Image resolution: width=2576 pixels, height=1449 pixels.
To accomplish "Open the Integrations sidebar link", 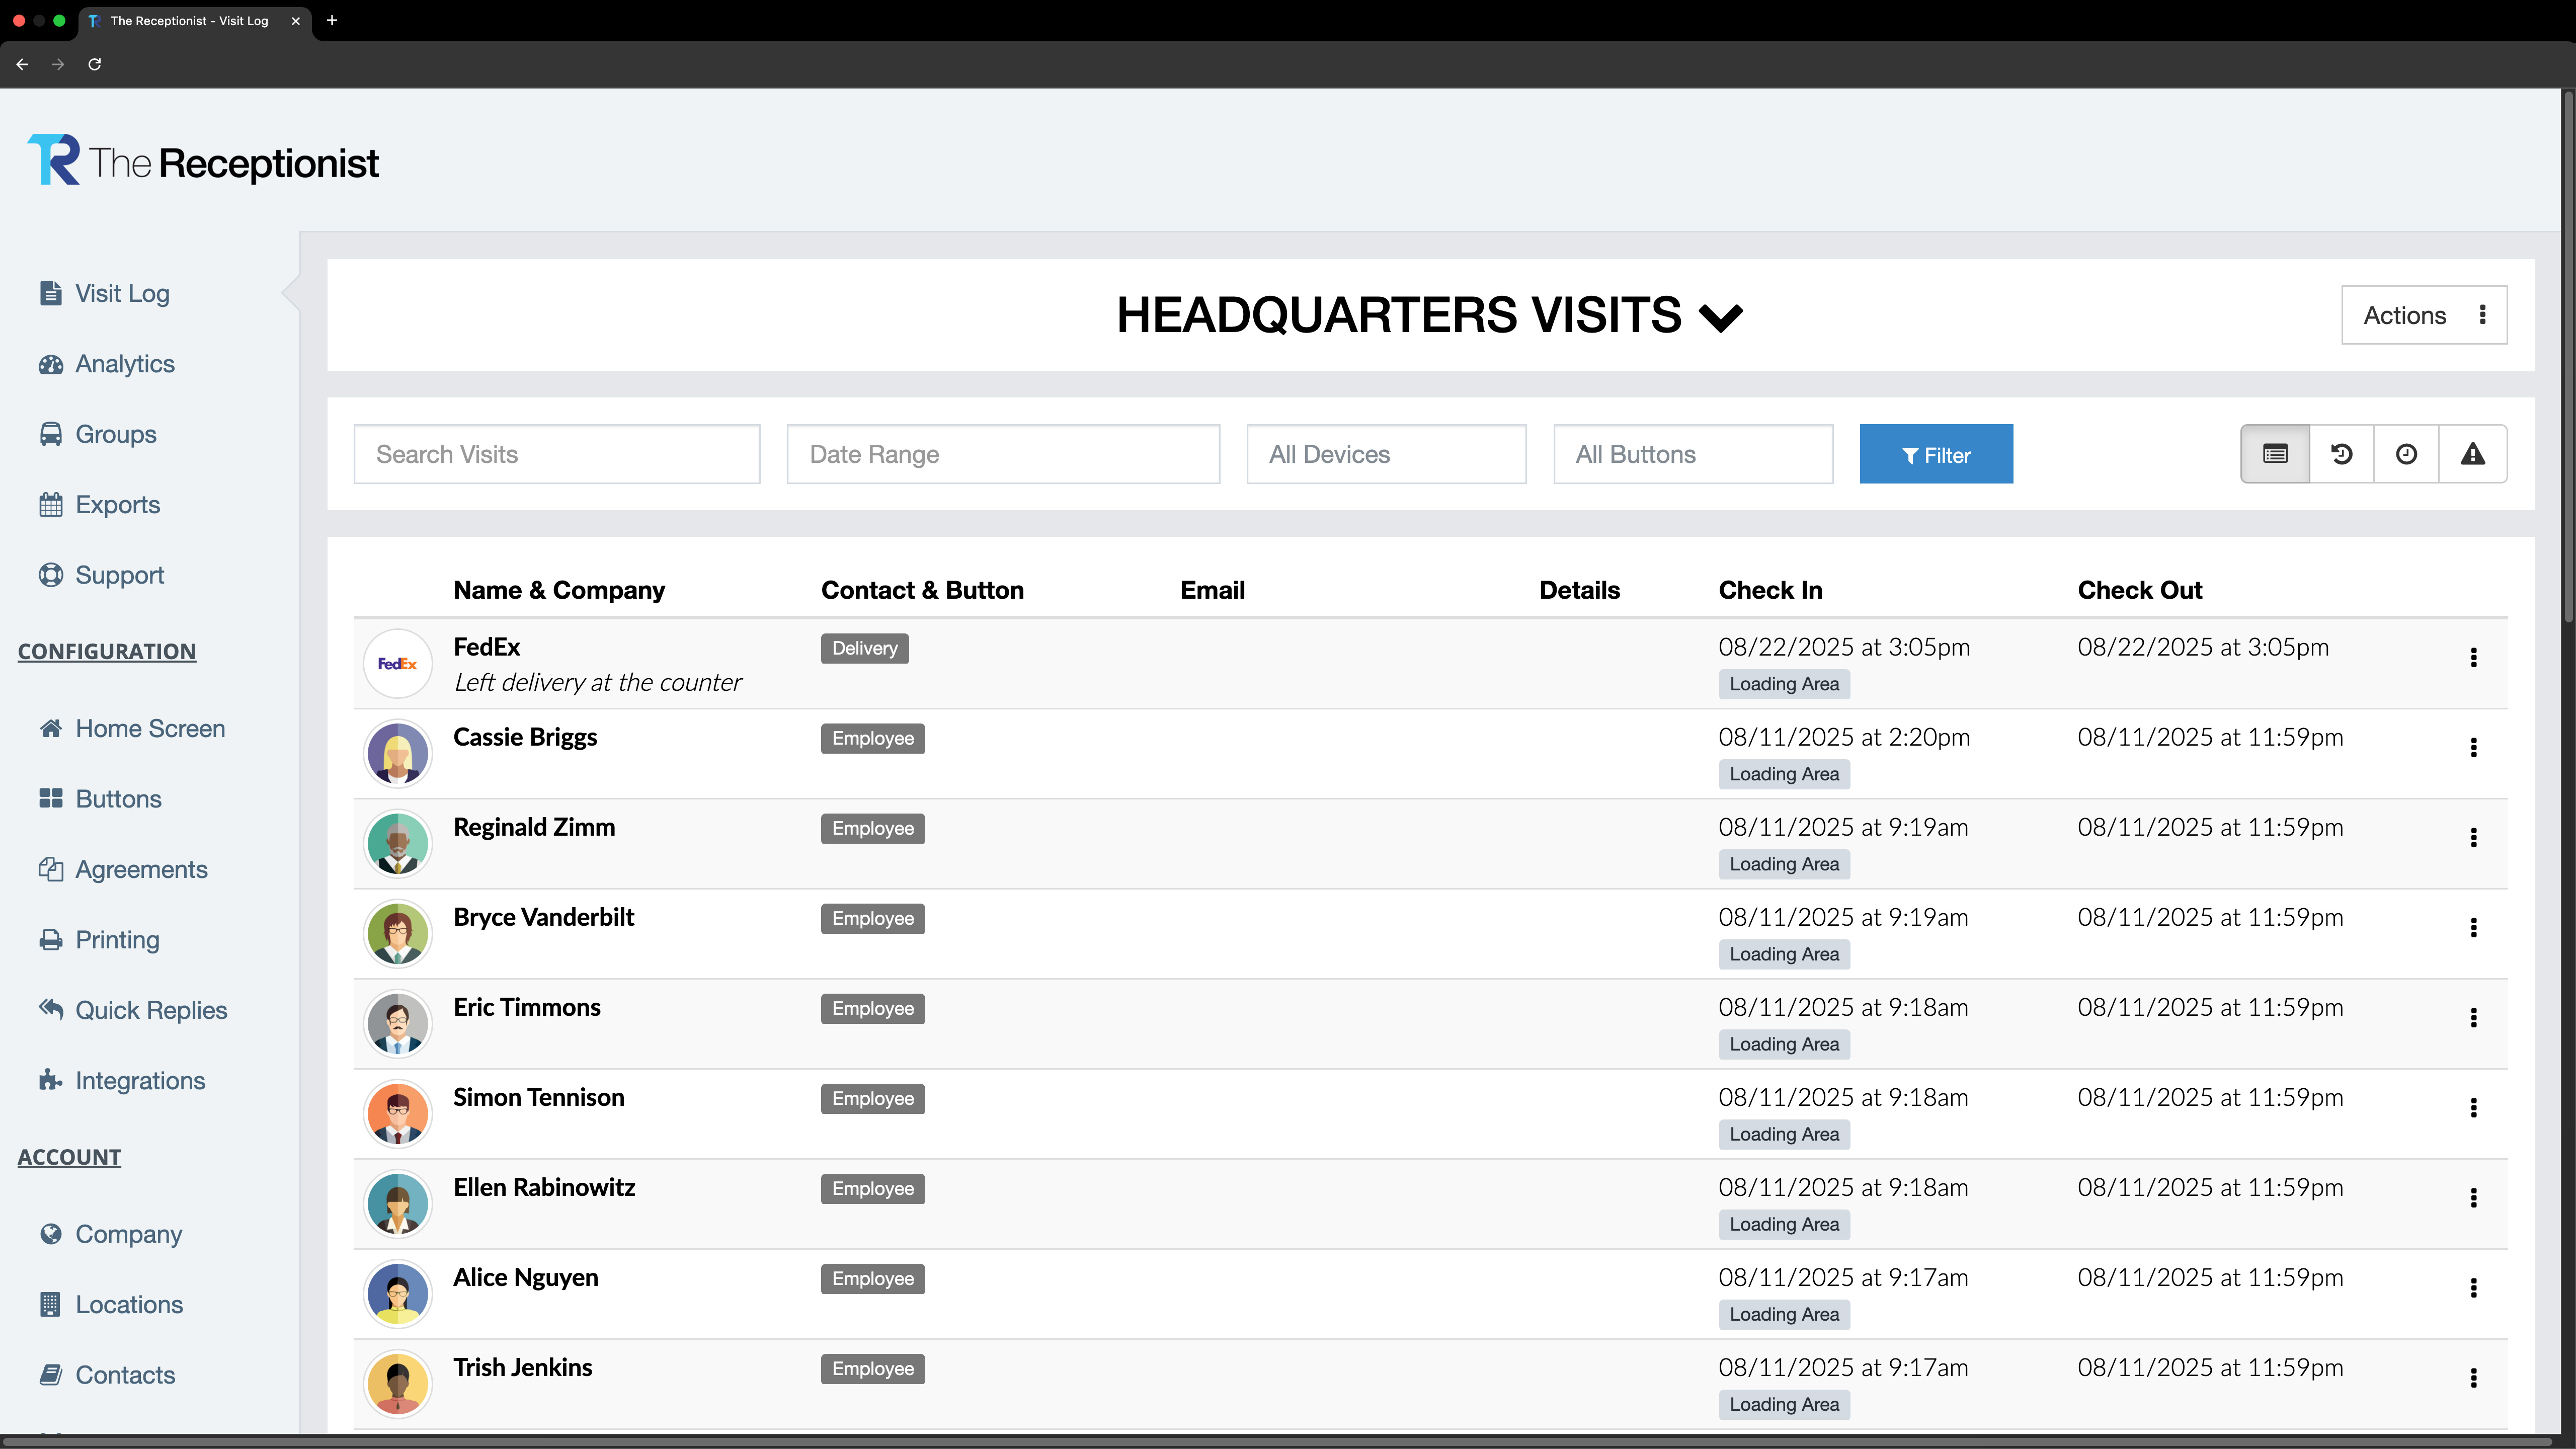I will [x=140, y=1080].
